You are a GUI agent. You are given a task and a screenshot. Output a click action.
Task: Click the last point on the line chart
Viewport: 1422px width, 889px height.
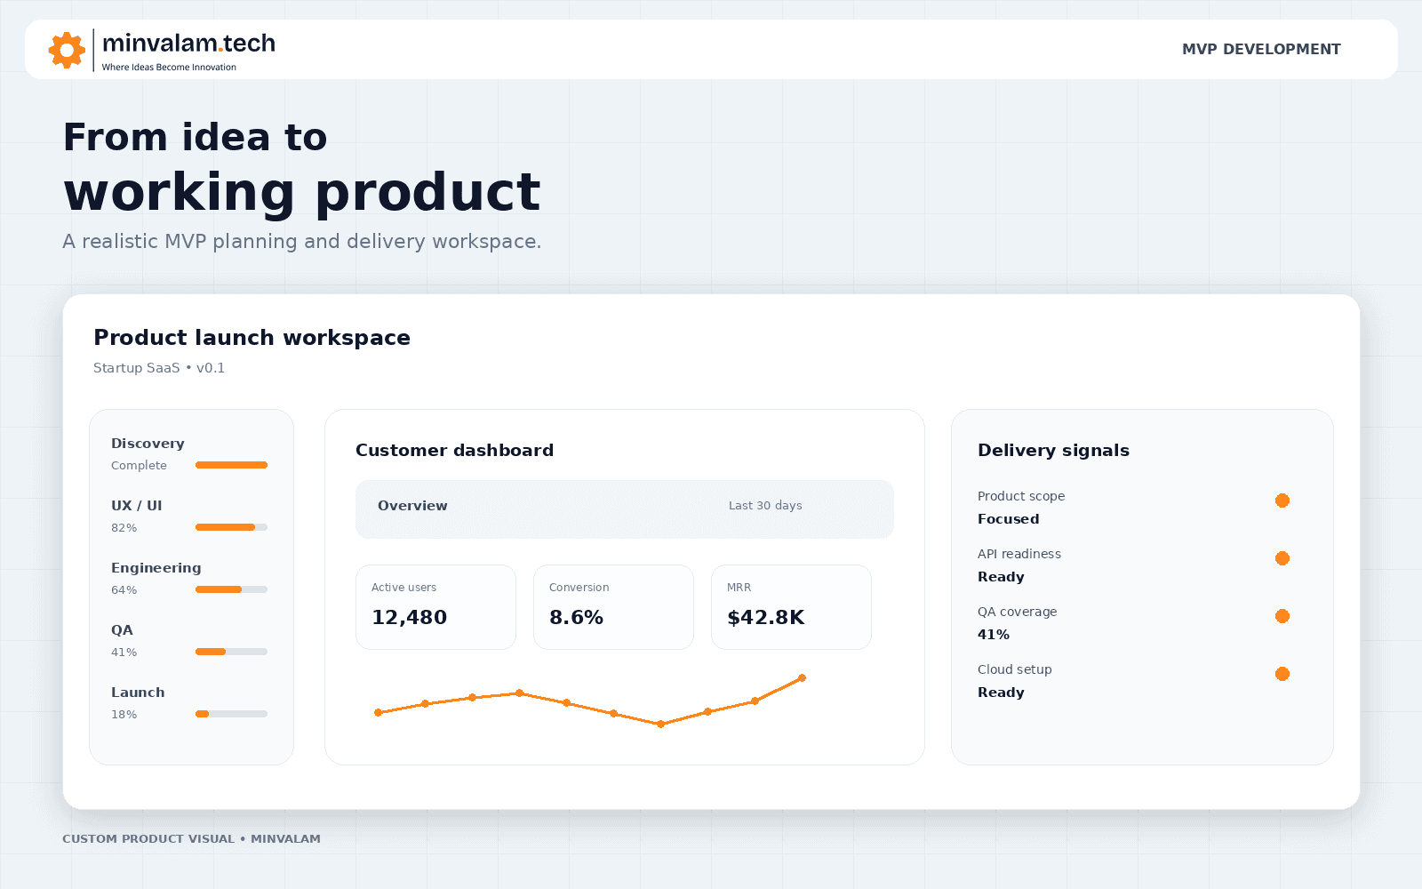tap(802, 678)
